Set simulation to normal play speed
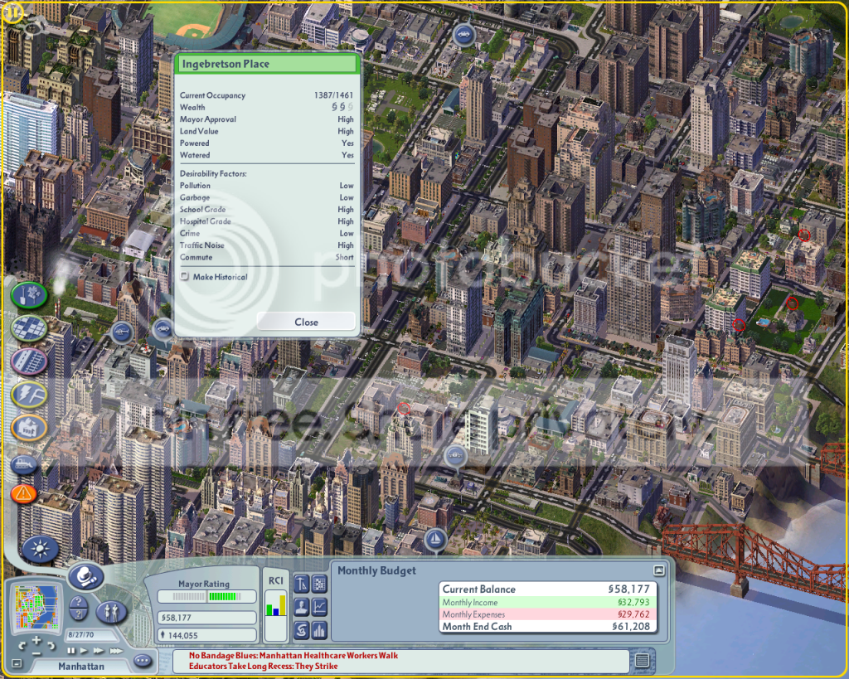The image size is (849, 679). click(x=84, y=650)
